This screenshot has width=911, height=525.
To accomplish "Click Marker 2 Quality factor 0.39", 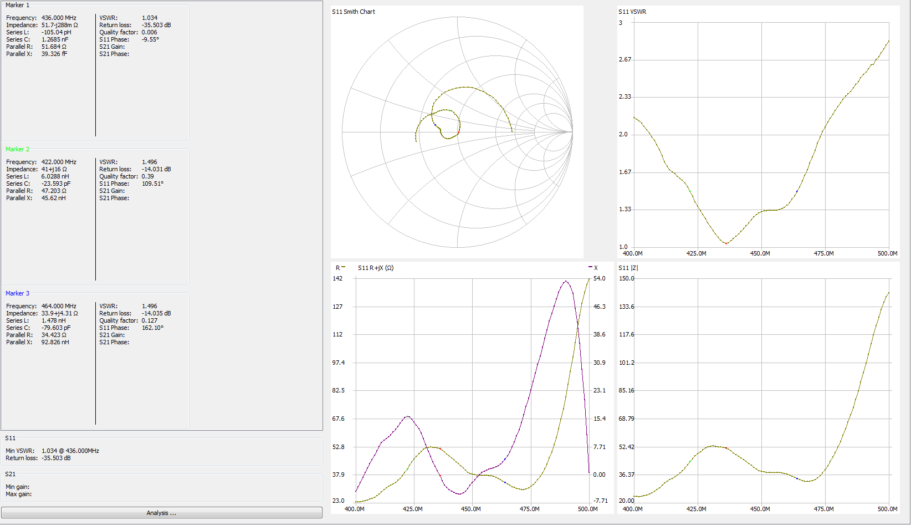I will tap(147, 176).
